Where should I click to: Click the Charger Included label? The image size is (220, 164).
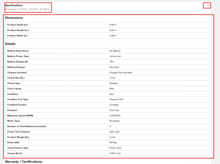point(17,72)
